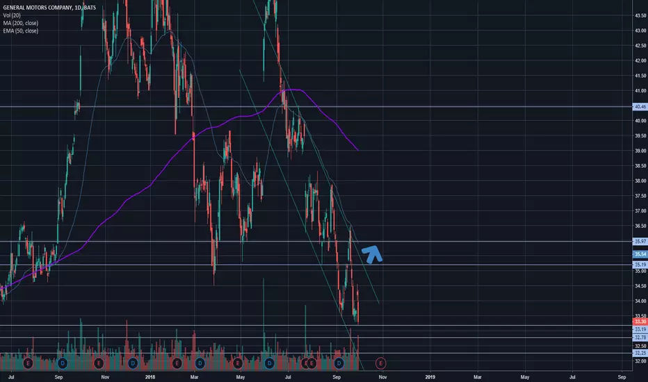Open the dividend D marker just before 2018
The width and height of the screenshot is (648, 382).
pos(133,363)
